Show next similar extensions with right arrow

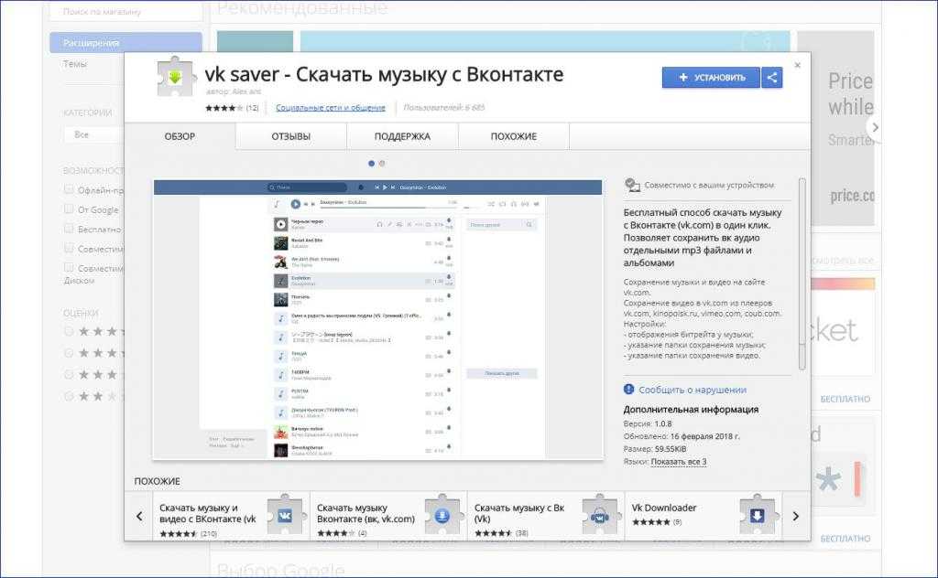(796, 516)
